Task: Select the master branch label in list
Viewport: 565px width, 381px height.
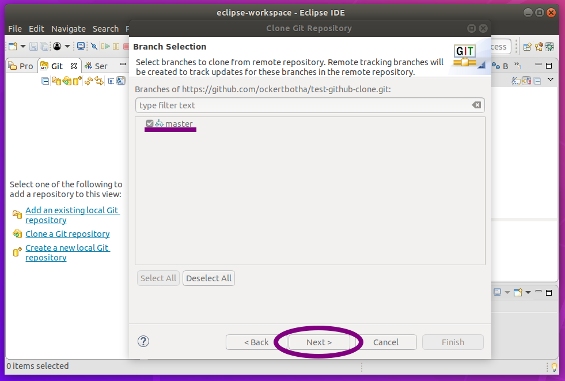Action: click(179, 123)
